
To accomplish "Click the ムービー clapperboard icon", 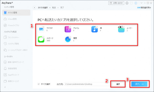I will pyautogui.click(x=121, y=29).
